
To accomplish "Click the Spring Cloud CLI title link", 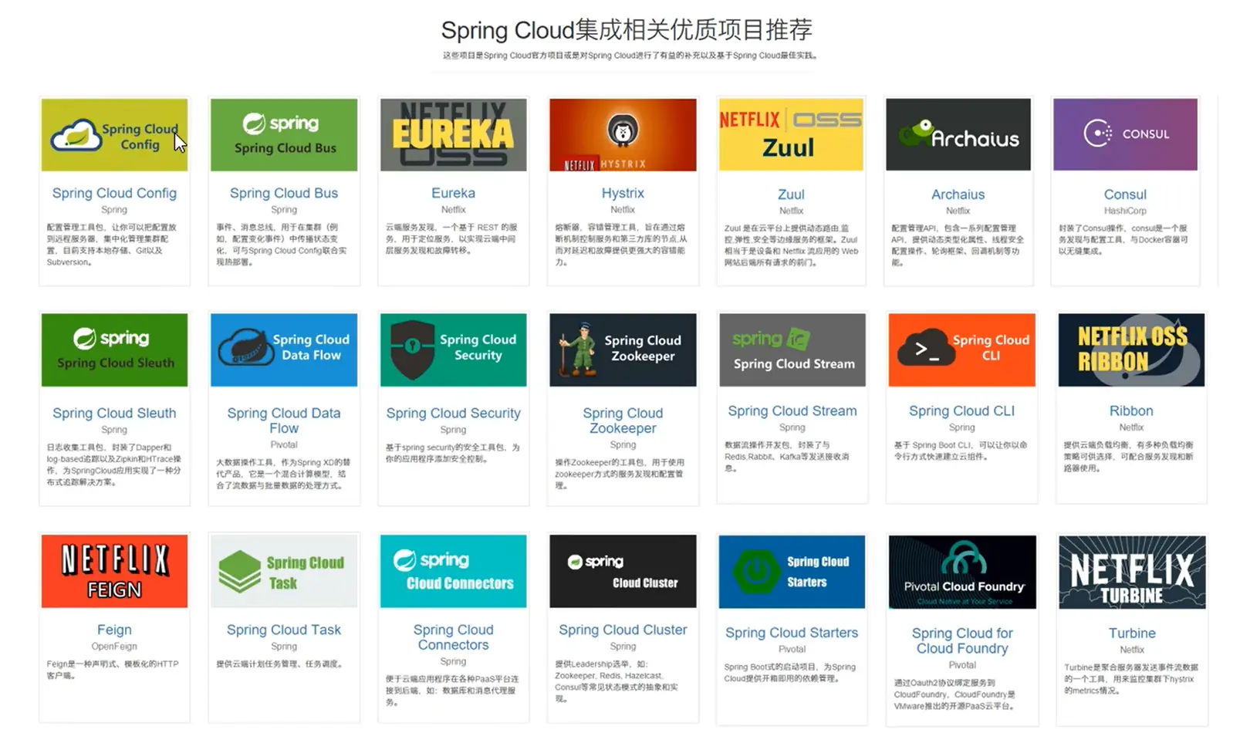I will (961, 410).
